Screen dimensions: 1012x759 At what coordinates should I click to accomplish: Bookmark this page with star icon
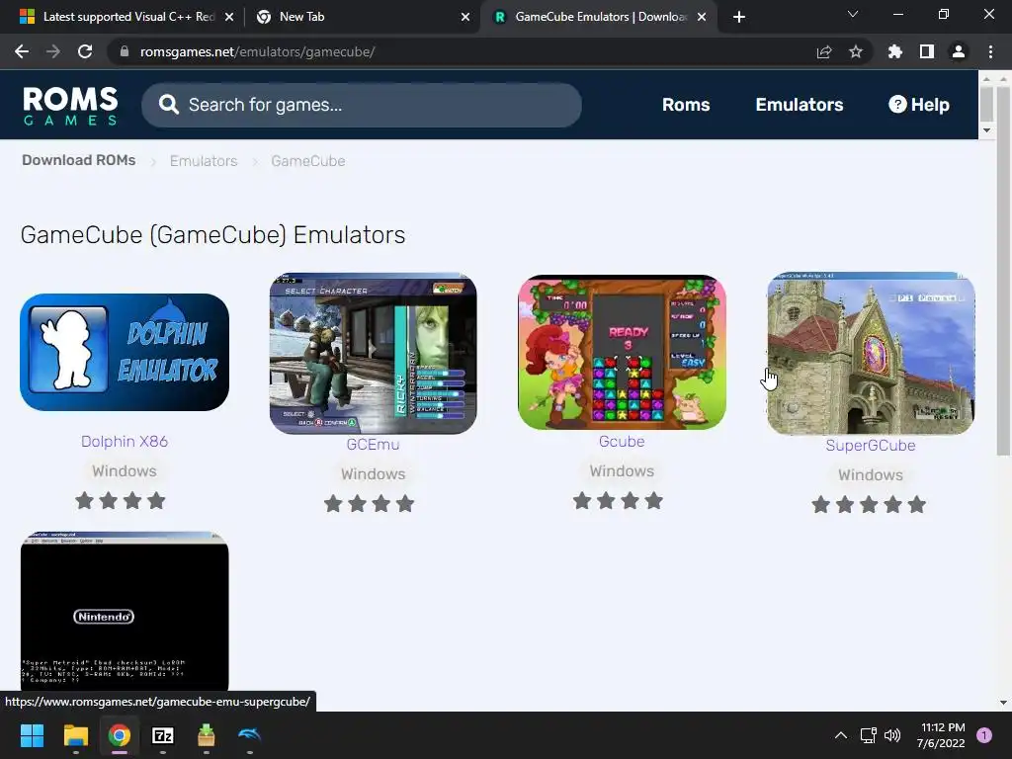[x=856, y=51]
